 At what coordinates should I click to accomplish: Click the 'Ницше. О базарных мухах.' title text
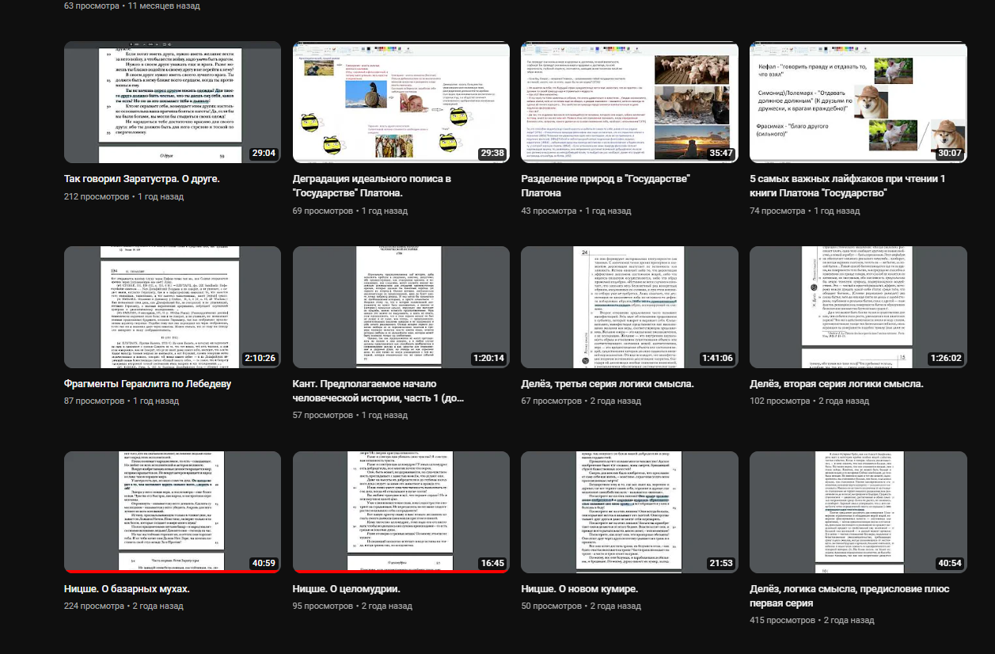click(x=127, y=589)
